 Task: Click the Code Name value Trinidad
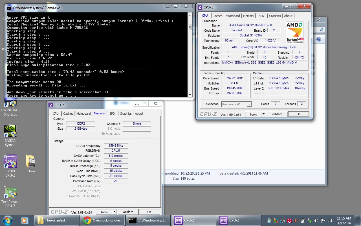click(236, 30)
